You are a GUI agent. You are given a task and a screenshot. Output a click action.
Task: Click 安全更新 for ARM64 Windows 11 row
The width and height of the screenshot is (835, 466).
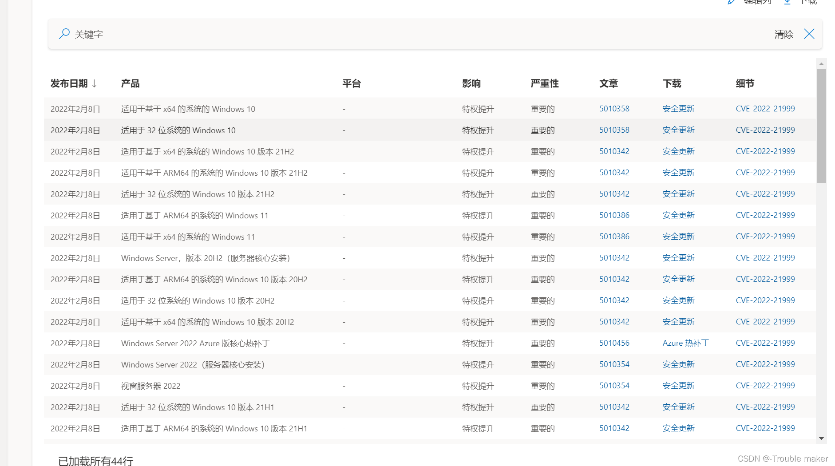click(x=678, y=215)
